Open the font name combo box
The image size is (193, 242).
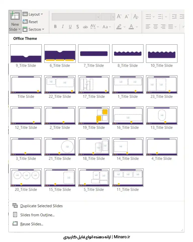76,17
